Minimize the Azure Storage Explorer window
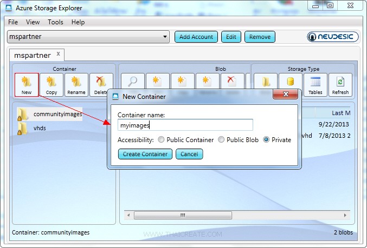The image size is (367, 248). [x=316, y=6]
